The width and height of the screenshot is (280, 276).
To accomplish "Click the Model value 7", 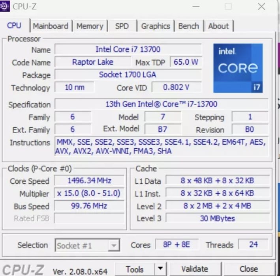I will (163, 117).
